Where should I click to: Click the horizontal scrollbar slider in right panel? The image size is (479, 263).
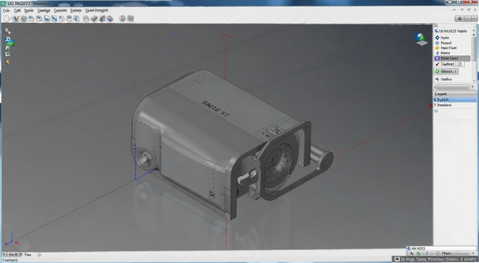click(x=451, y=87)
